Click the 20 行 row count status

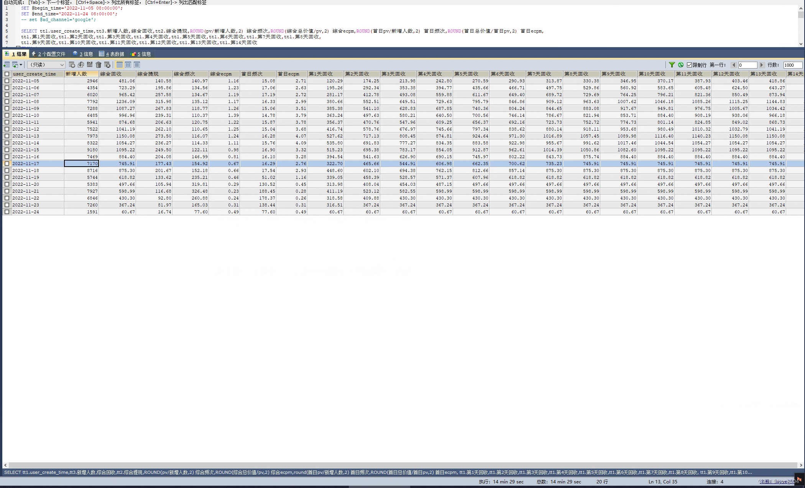tap(602, 481)
